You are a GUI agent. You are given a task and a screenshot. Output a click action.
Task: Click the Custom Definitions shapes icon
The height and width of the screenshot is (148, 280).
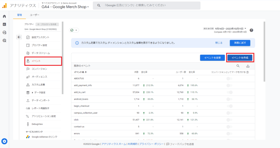point(28,85)
